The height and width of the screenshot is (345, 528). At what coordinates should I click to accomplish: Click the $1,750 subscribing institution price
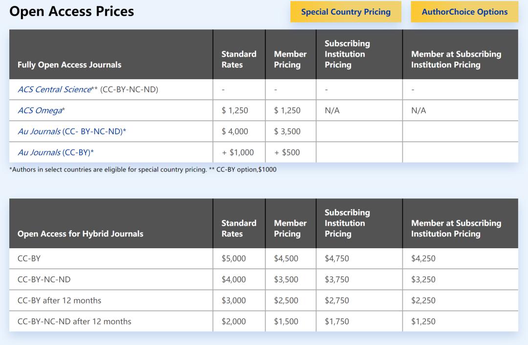click(337, 322)
